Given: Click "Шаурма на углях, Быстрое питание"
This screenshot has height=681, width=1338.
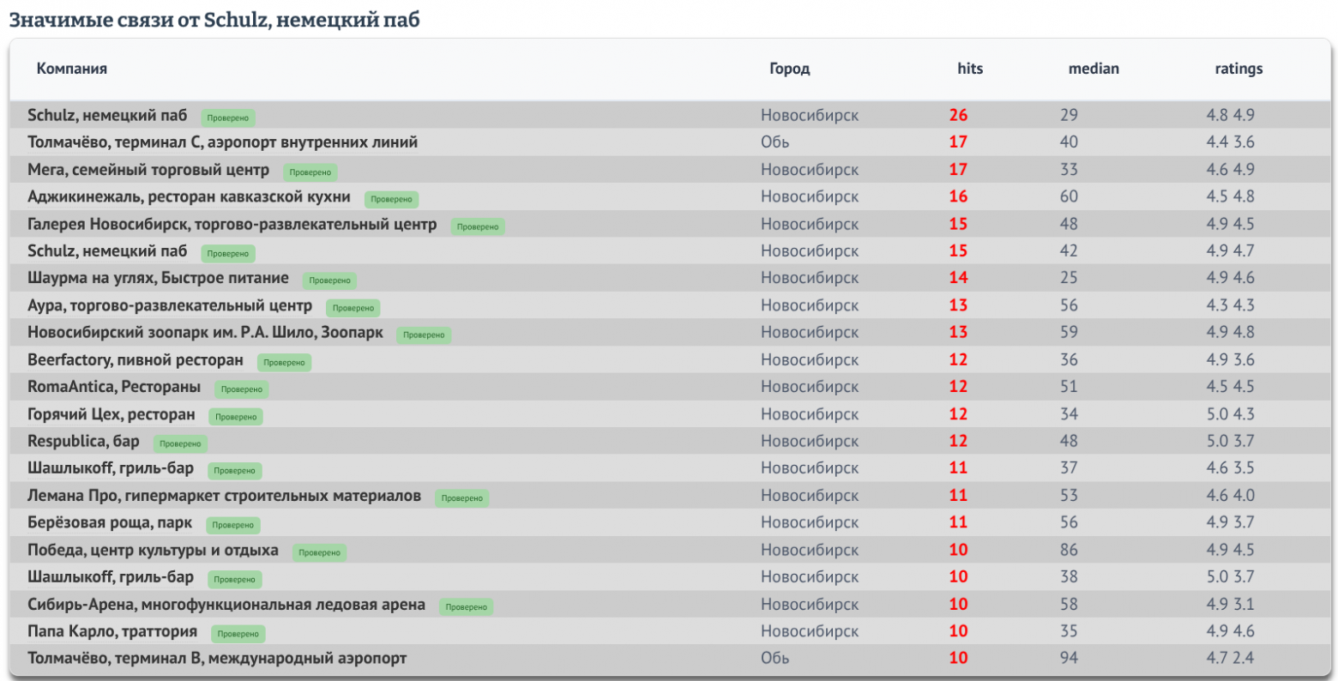Looking at the screenshot, I should (158, 278).
